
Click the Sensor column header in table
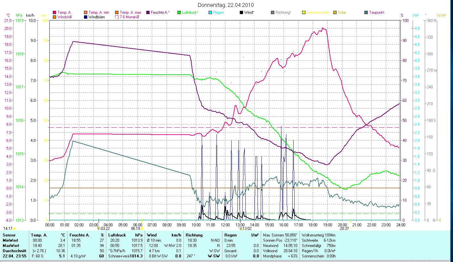pos(9,235)
